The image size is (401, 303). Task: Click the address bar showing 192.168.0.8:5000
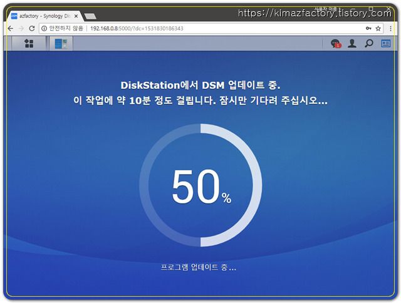[x=211, y=28]
